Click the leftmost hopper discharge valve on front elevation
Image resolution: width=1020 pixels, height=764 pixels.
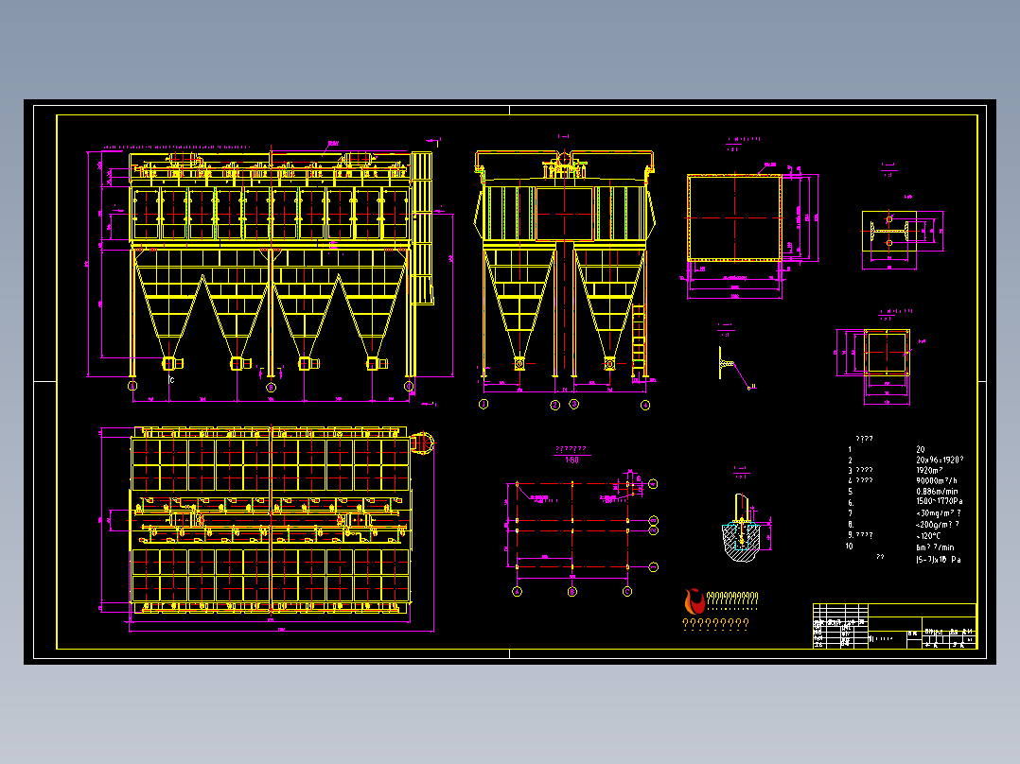click(x=172, y=363)
